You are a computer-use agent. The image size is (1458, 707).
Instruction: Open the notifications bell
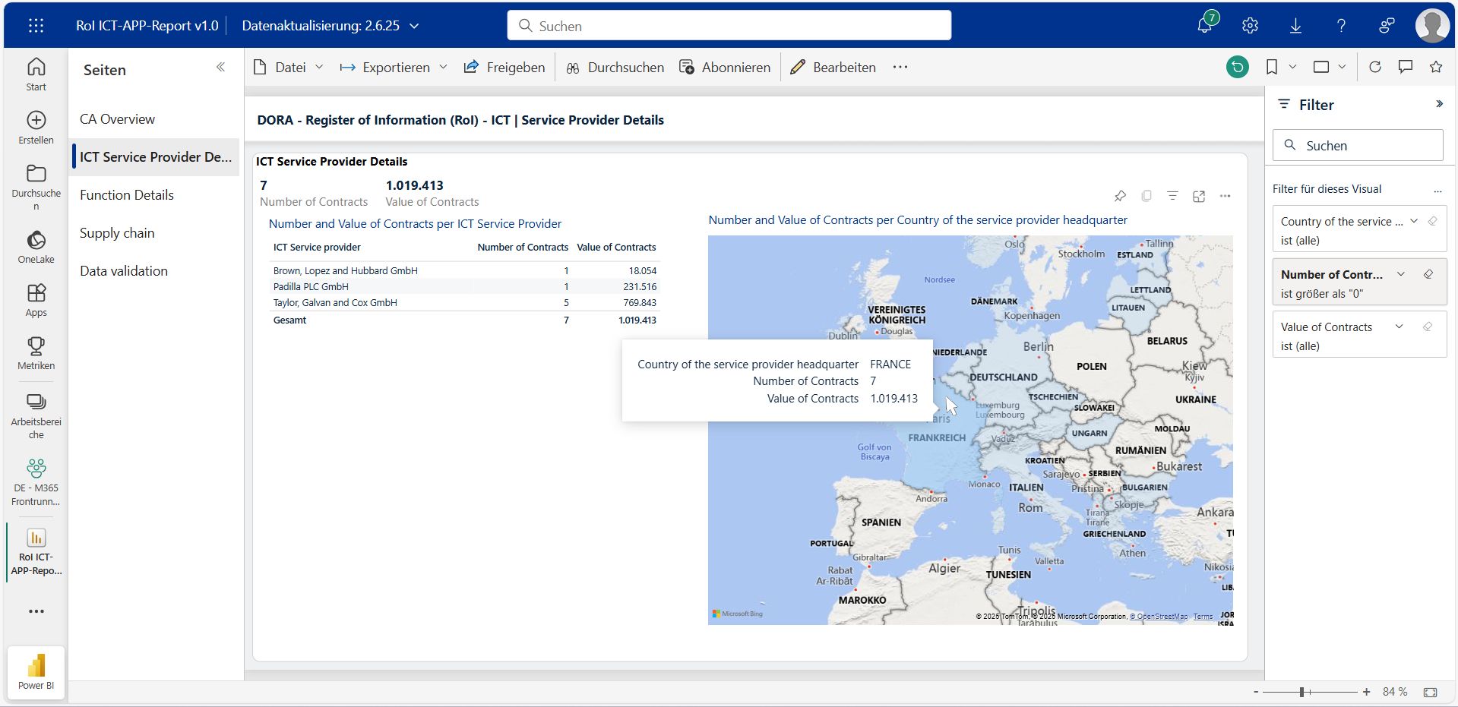click(1204, 25)
